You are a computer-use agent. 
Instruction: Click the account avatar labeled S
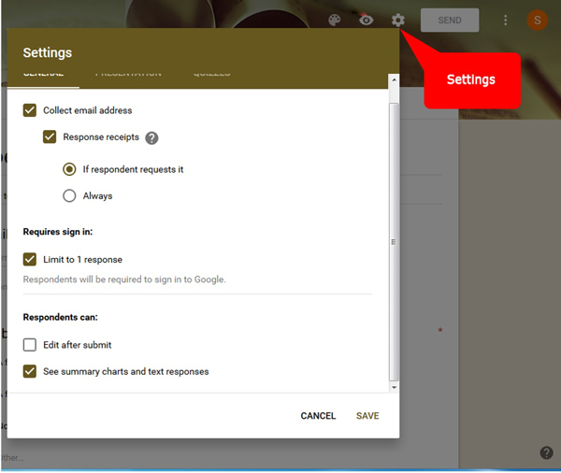pos(537,20)
